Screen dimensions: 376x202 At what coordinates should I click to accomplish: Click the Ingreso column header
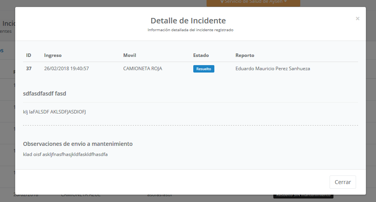(53, 55)
